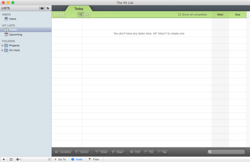Go forward with the right arrow button

(62, 15)
